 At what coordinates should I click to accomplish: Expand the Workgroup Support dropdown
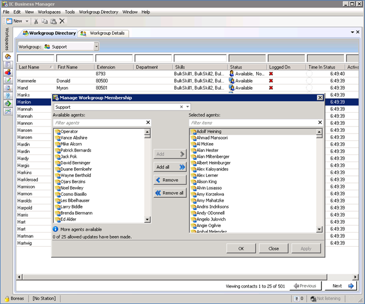click(96, 47)
